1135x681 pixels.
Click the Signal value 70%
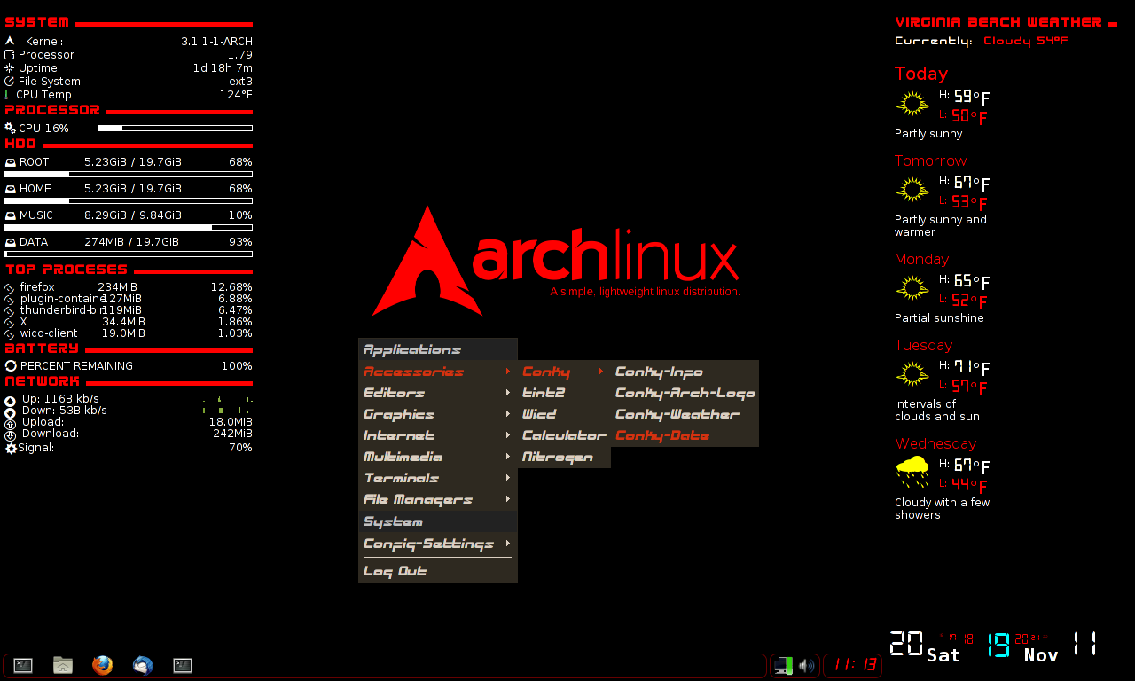tap(240, 448)
